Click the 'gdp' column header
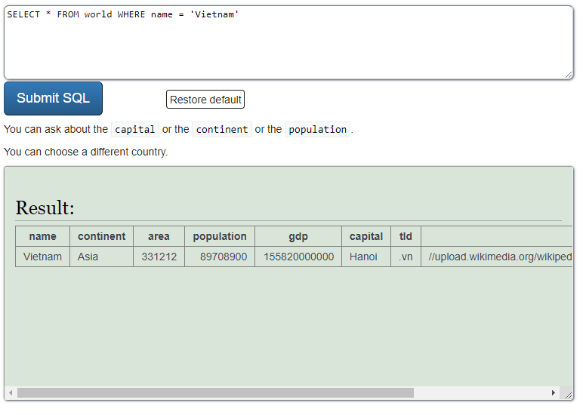This screenshot has width=583, height=415. point(298,236)
